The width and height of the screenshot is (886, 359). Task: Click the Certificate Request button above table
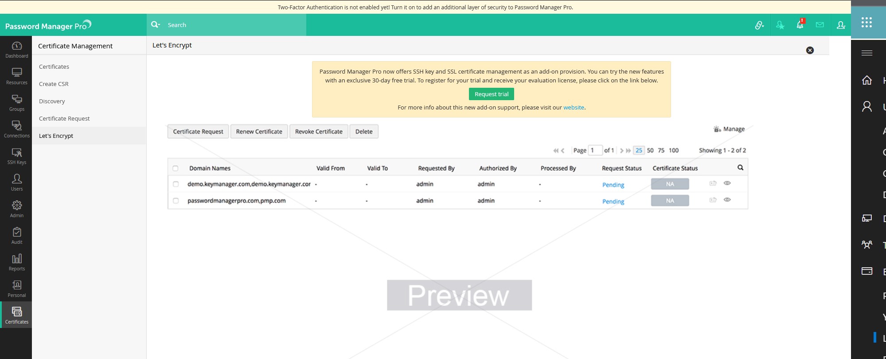198,132
